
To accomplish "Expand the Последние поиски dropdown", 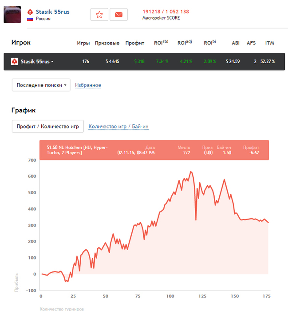I will click(41, 85).
